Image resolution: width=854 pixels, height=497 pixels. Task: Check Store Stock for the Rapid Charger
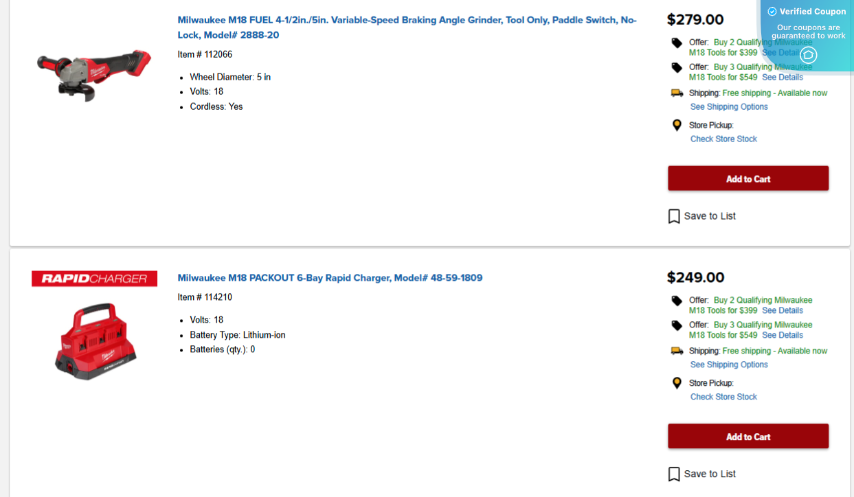[723, 397]
